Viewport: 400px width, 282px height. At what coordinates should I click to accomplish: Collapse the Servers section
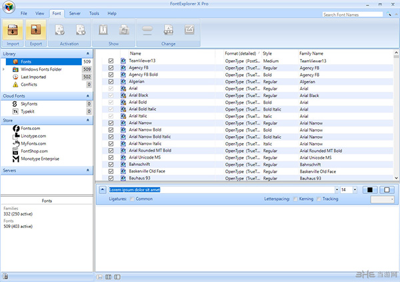pos(88,170)
